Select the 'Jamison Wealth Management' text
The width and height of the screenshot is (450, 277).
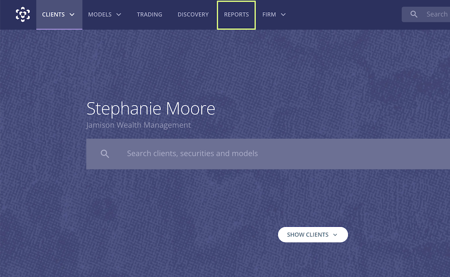139,125
